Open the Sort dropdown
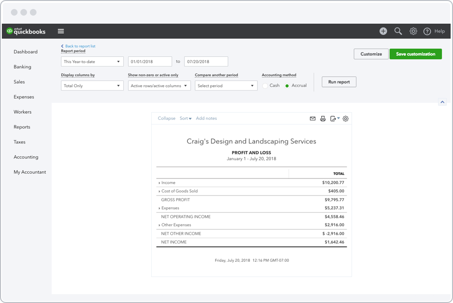 (x=185, y=118)
